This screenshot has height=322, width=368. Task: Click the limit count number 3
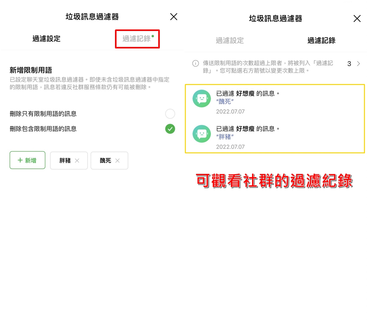pos(349,63)
